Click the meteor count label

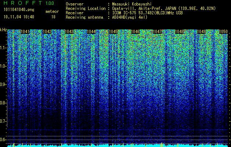coord(52,11)
